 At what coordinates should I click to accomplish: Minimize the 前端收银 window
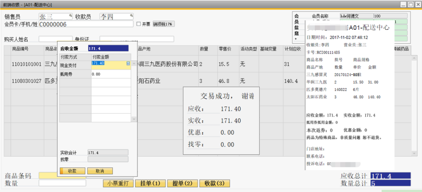(403, 4)
